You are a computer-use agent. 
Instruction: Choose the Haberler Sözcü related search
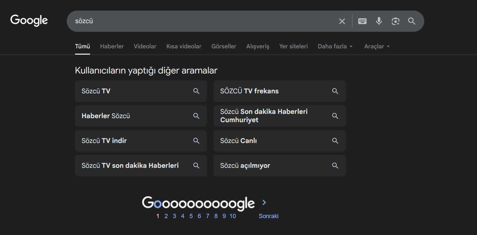point(141,116)
